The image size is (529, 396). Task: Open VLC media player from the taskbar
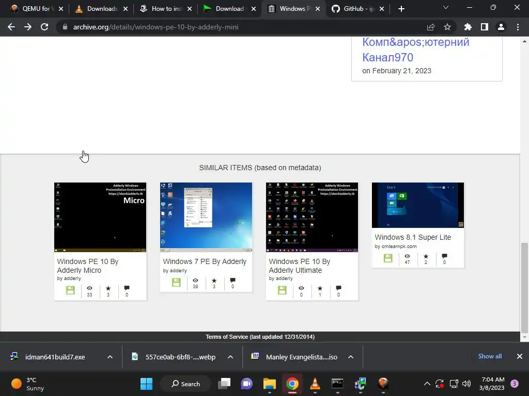315,384
